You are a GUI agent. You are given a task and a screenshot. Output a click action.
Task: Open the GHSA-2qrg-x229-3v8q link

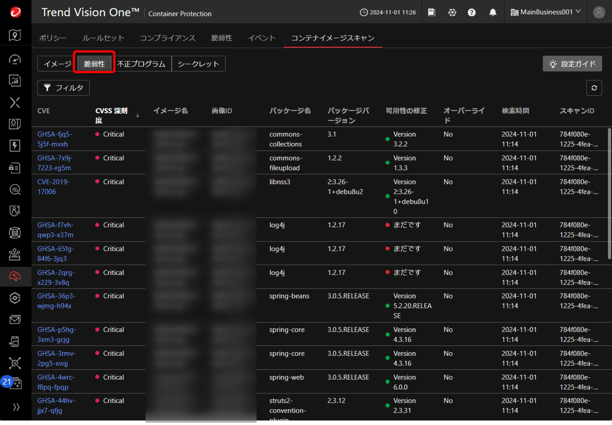point(56,277)
